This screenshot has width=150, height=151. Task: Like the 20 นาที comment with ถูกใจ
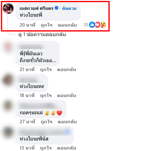(x=47, y=25)
